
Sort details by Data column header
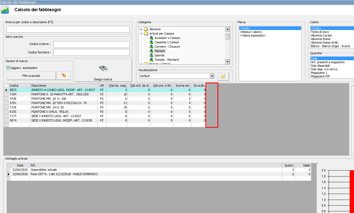tap(20, 165)
